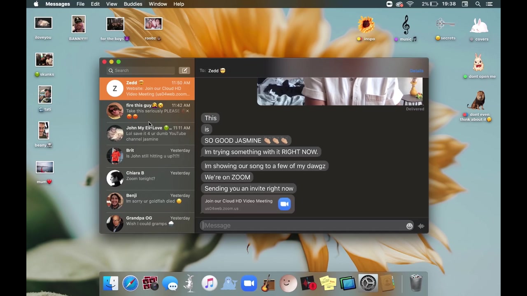Open the Window menu
Image resolution: width=527 pixels, height=296 pixels.
(x=158, y=4)
